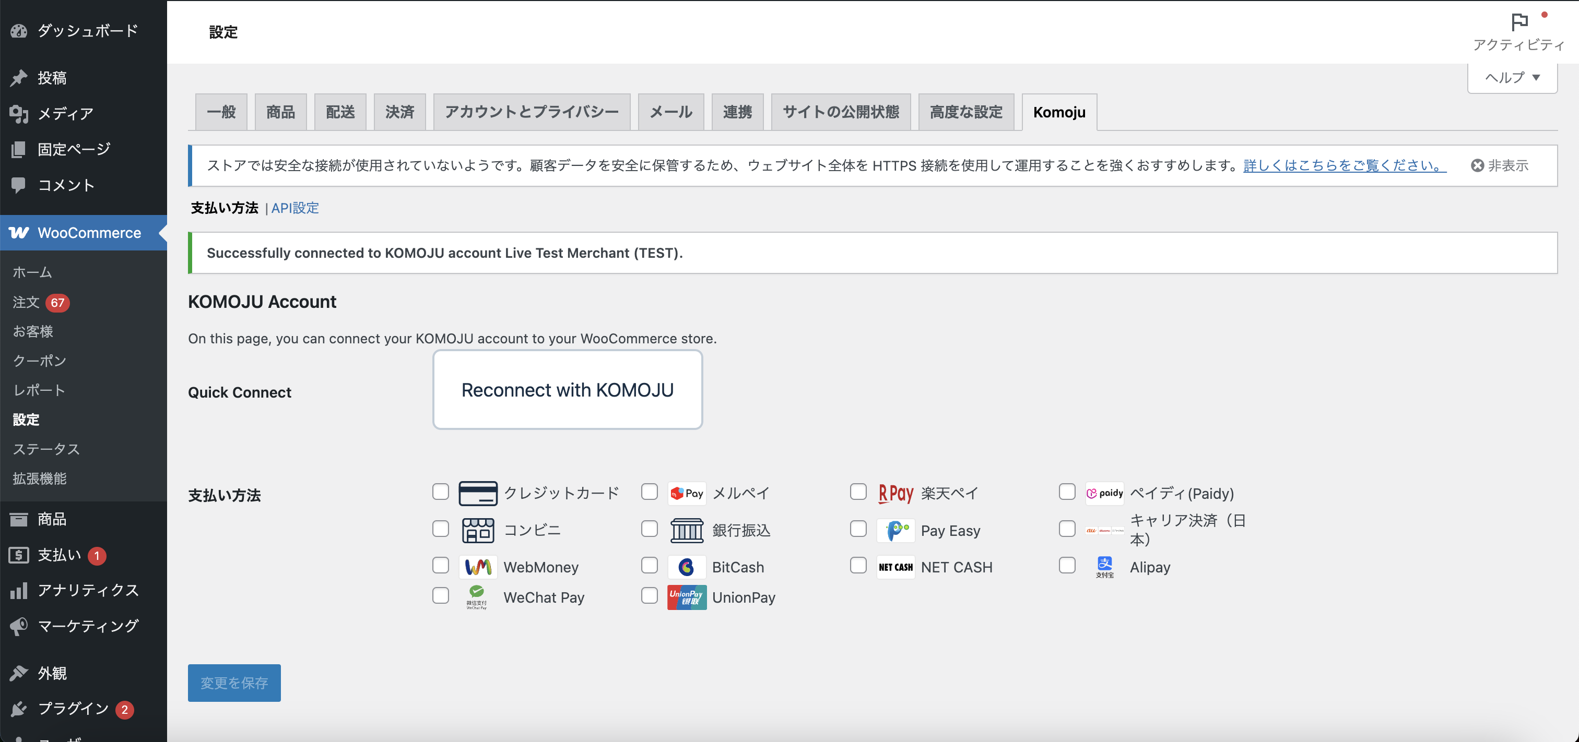Toggle the WebMoney checkbox
This screenshot has width=1579, height=742.
click(440, 565)
